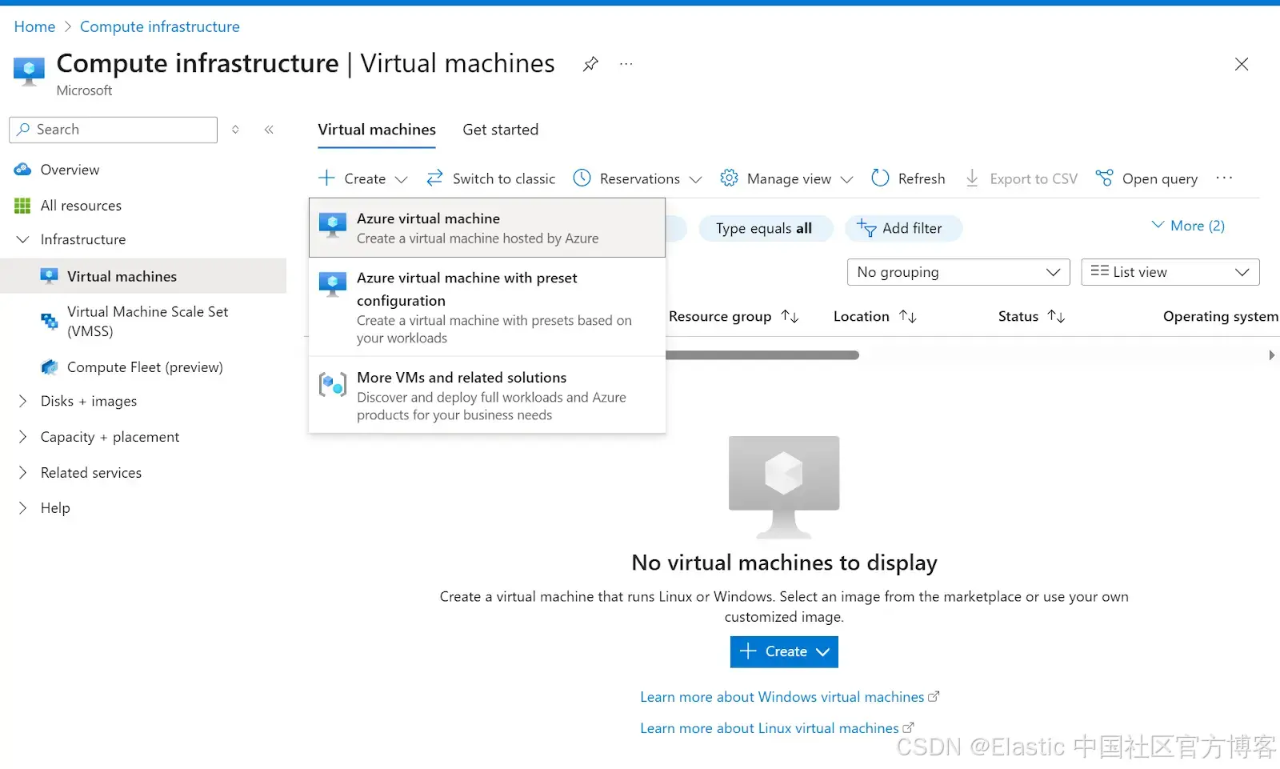Click Create in the toolbar
This screenshot has width=1280, height=769.
tap(363, 178)
